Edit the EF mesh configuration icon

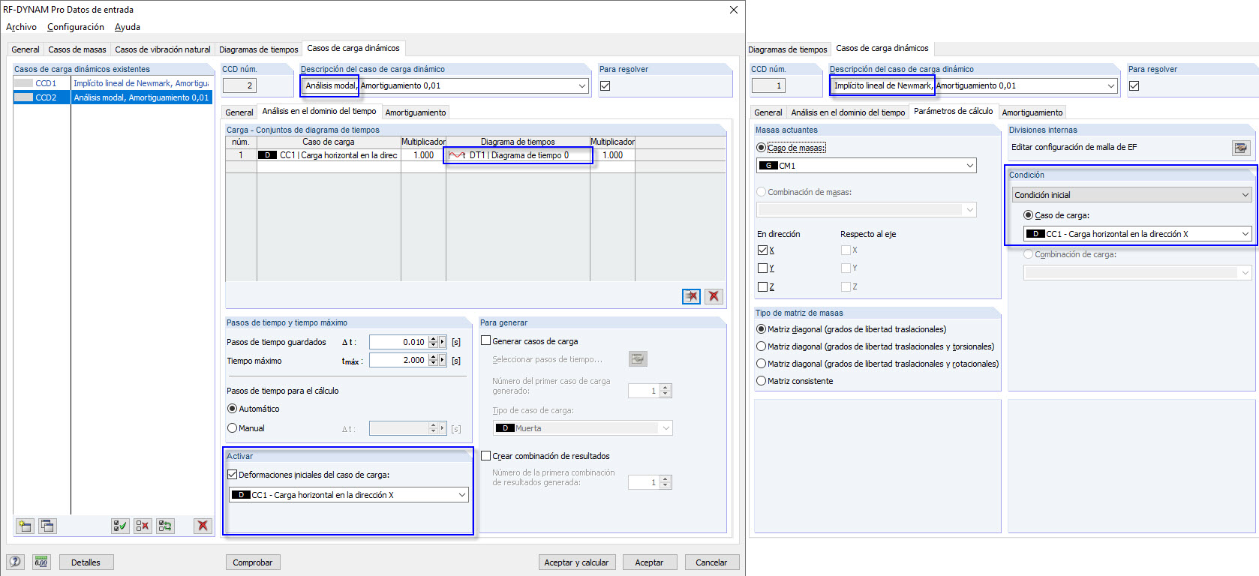coord(1241,148)
